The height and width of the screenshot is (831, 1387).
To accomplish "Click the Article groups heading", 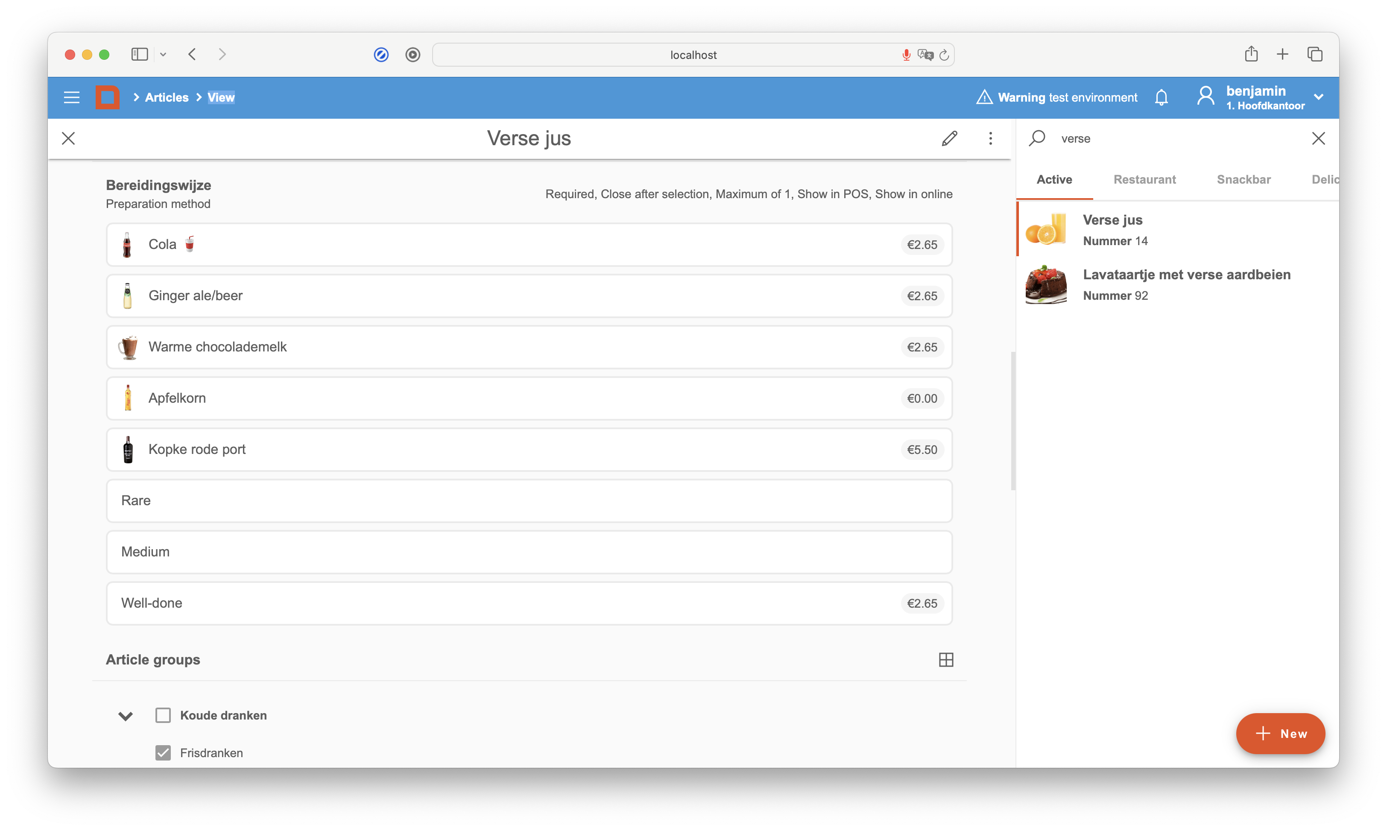I will point(153,660).
